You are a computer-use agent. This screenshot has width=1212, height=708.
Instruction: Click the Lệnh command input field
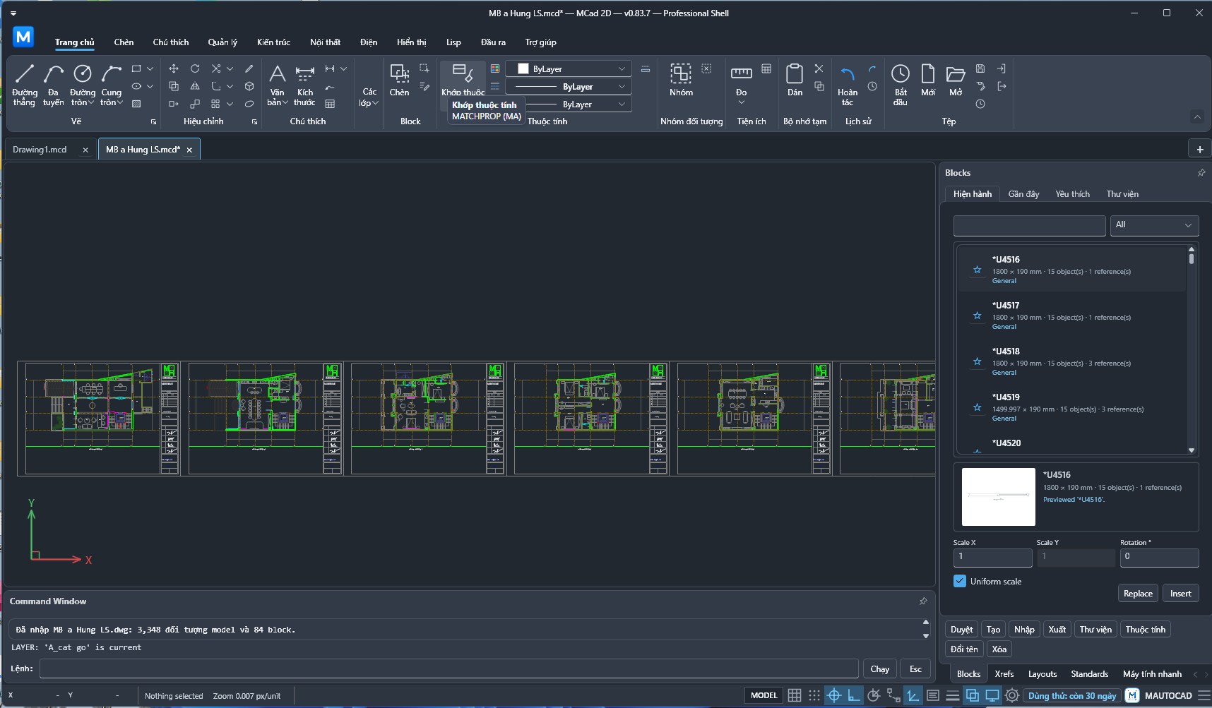coord(449,669)
